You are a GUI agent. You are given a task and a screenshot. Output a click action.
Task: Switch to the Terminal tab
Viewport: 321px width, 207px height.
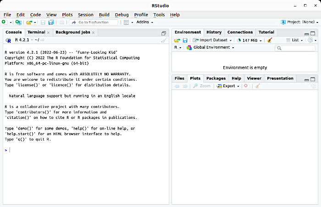36,32
